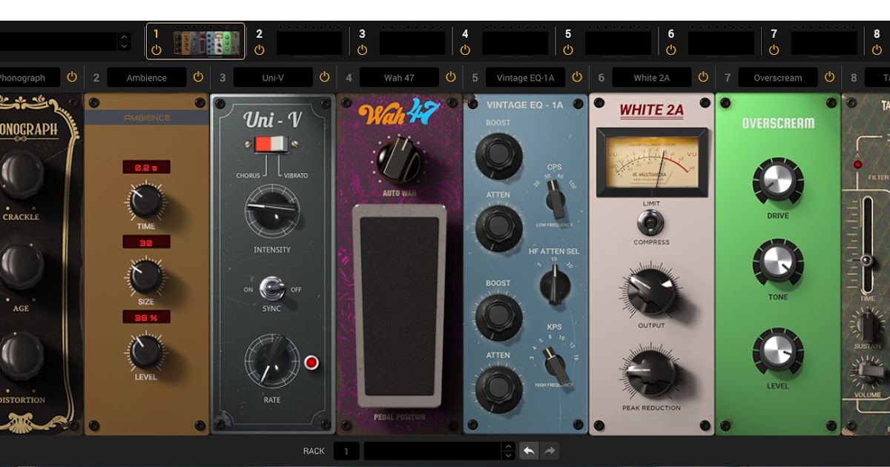
Task: Toggle power for rack slot 6
Action: (671, 50)
